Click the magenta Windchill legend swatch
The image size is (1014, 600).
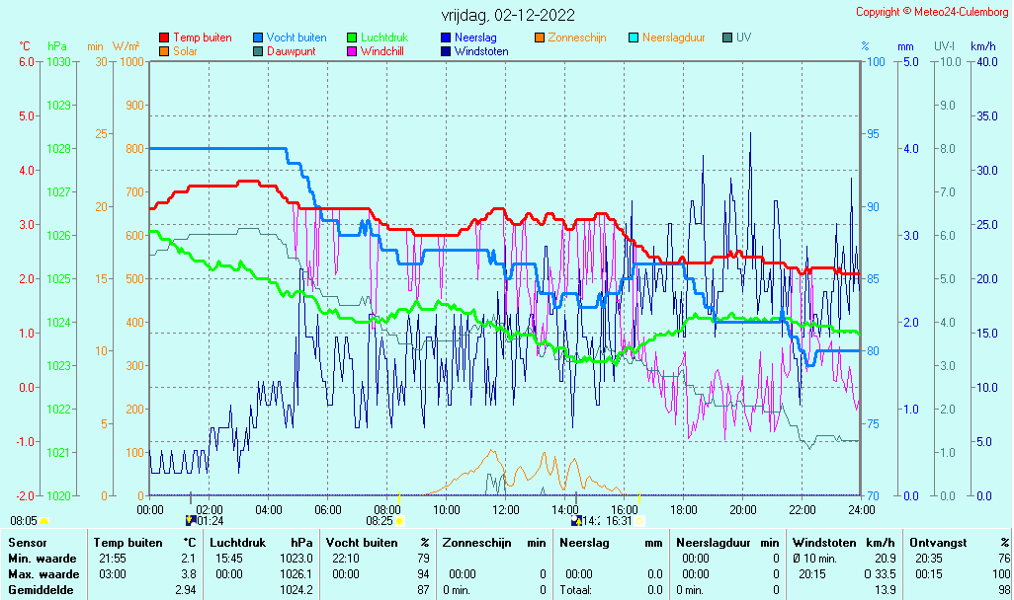click(x=352, y=51)
